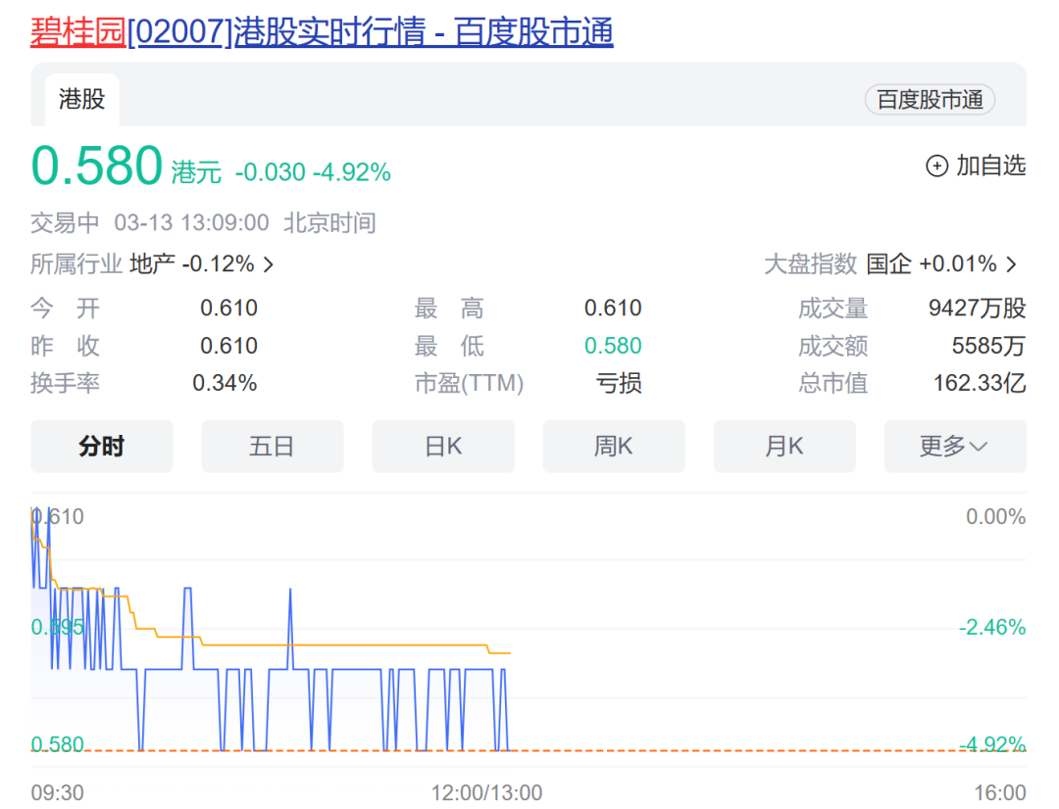Click change value -0.030 -4.92%
Viewport: 1059px width, 809px height.
pos(313,172)
